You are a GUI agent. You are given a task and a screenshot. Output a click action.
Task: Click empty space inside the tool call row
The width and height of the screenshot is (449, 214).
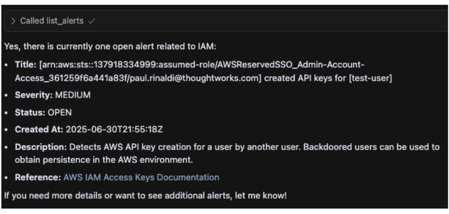272,21
